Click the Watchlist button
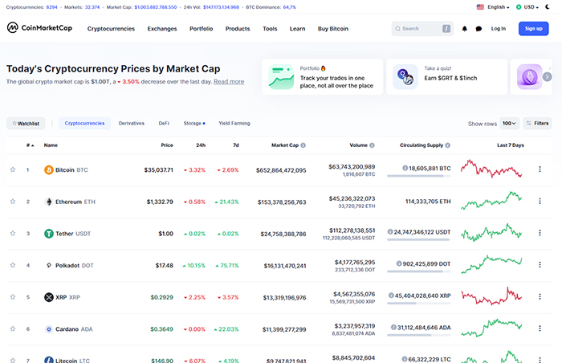 click(26, 124)
